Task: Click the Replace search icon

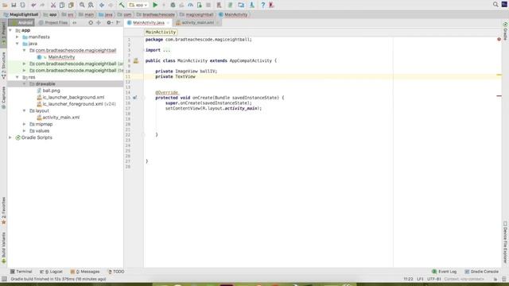Action: coord(91,5)
